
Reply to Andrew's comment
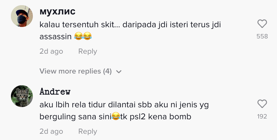[x=88, y=131]
